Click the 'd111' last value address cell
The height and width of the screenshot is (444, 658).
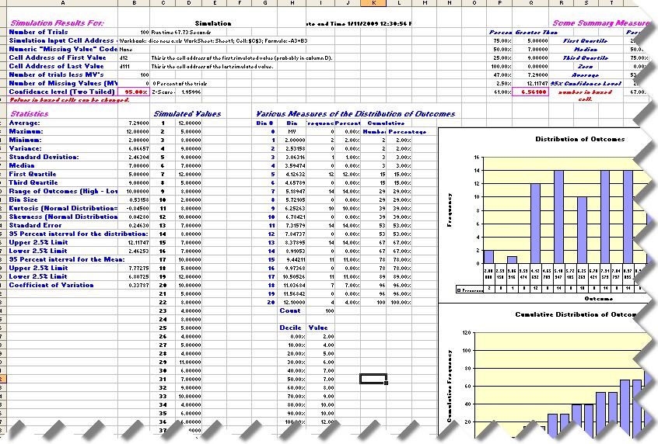(x=124, y=66)
